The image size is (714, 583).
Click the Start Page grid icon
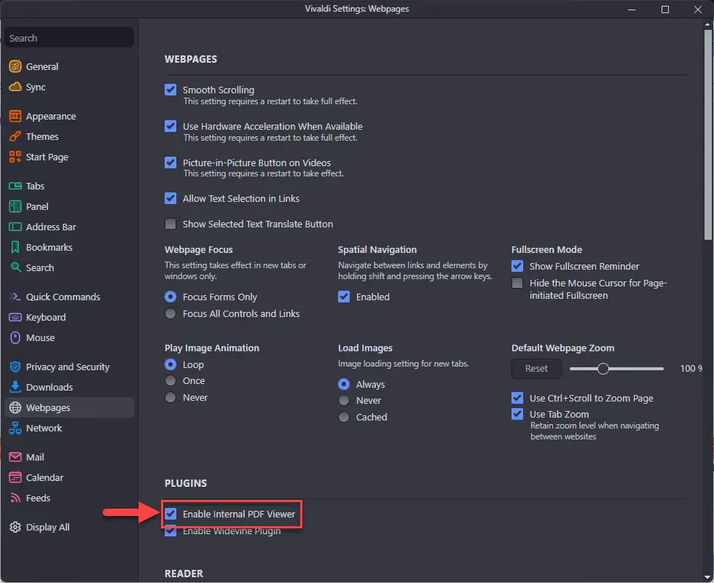[15, 157]
